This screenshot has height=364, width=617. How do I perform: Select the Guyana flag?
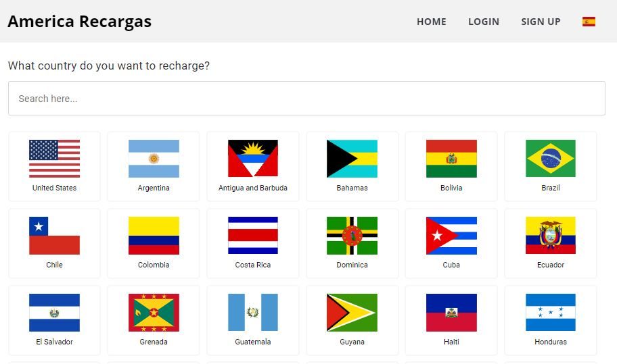[352, 313]
